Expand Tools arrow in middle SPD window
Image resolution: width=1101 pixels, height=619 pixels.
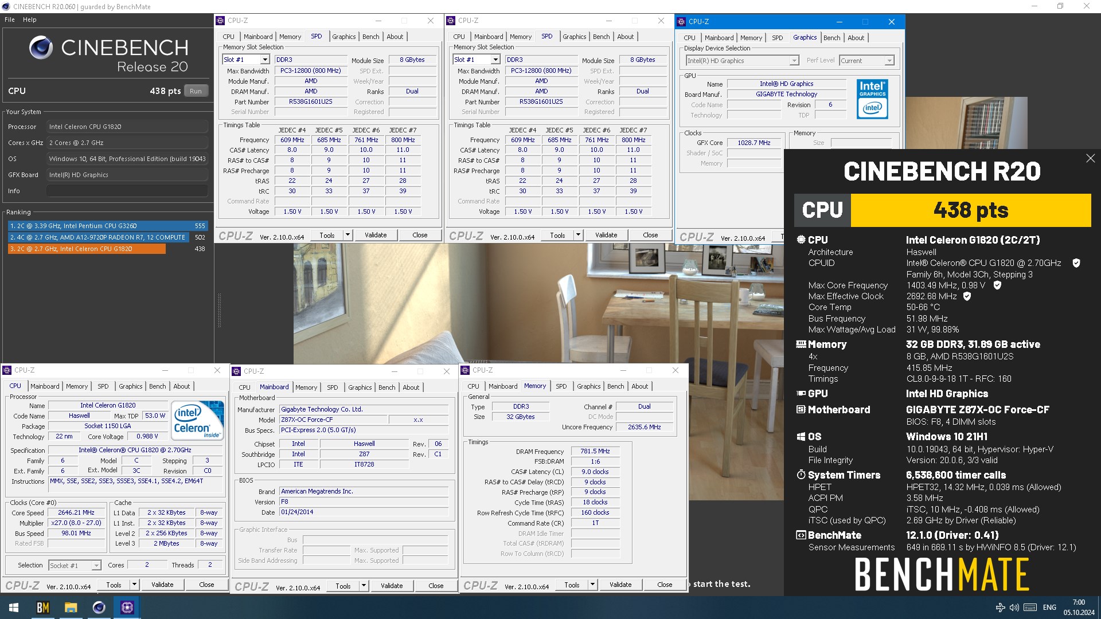click(578, 235)
